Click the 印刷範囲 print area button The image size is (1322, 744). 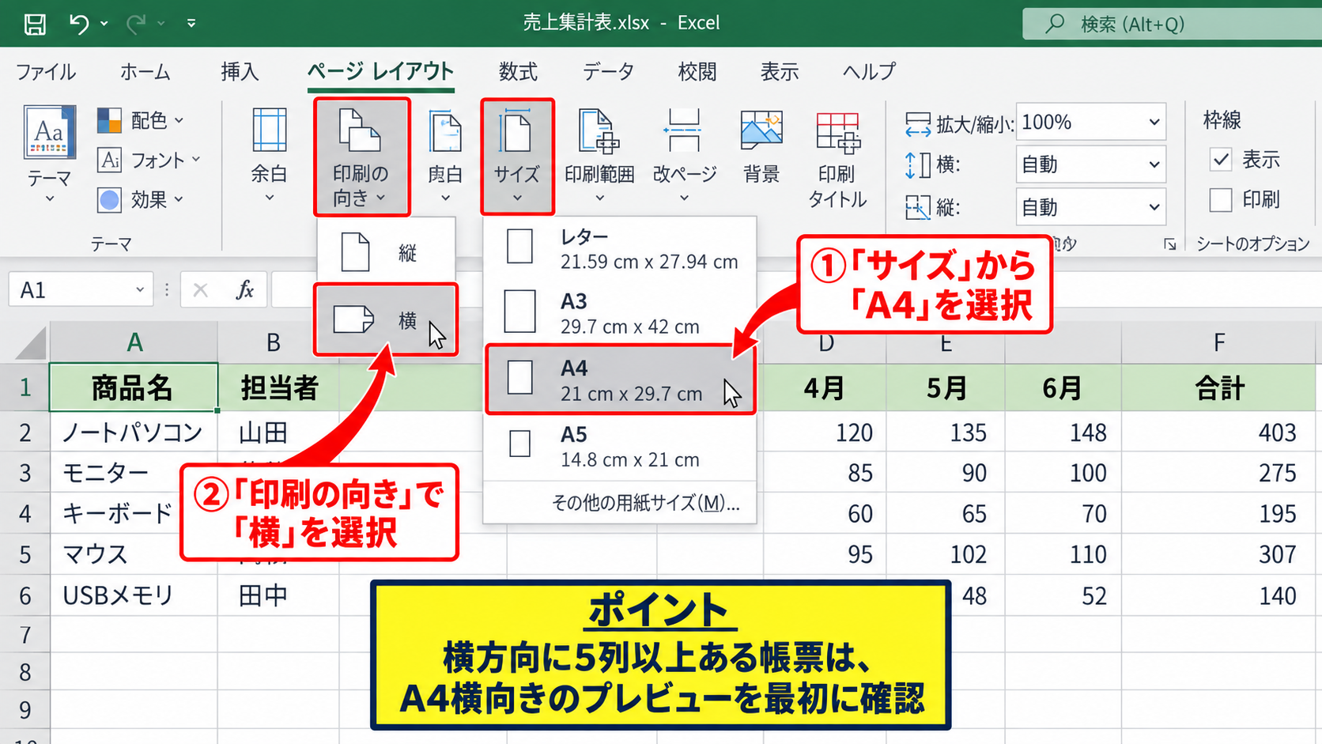599,155
